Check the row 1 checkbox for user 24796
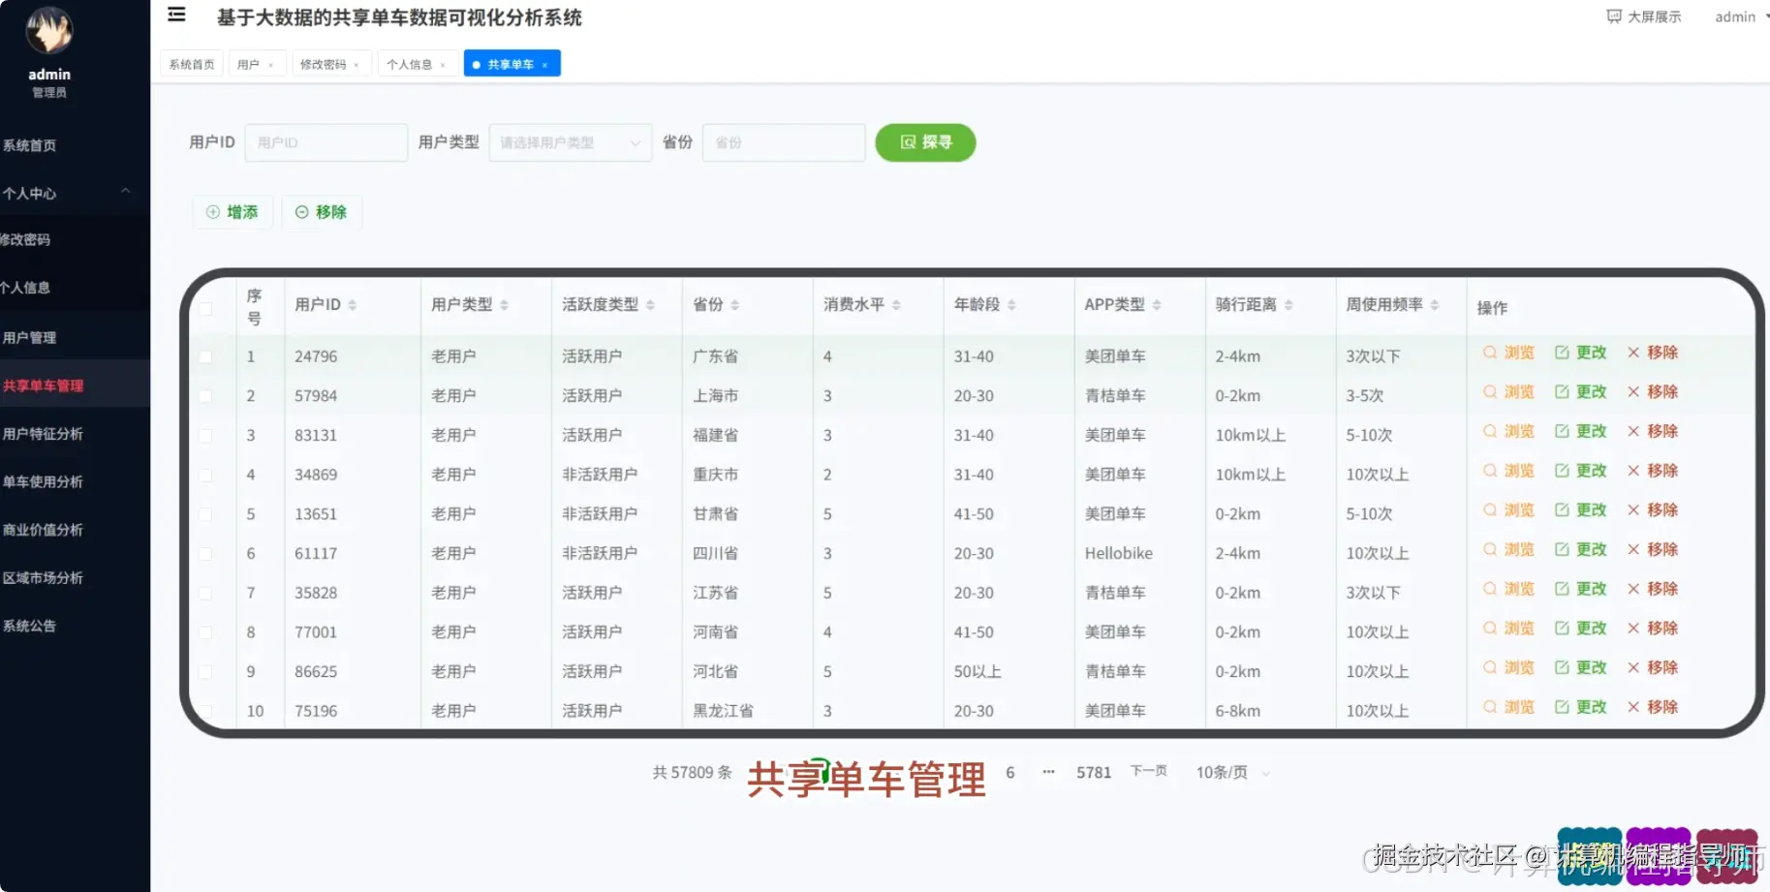Image resolution: width=1770 pixels, height=892 pixels. (205, 356)
